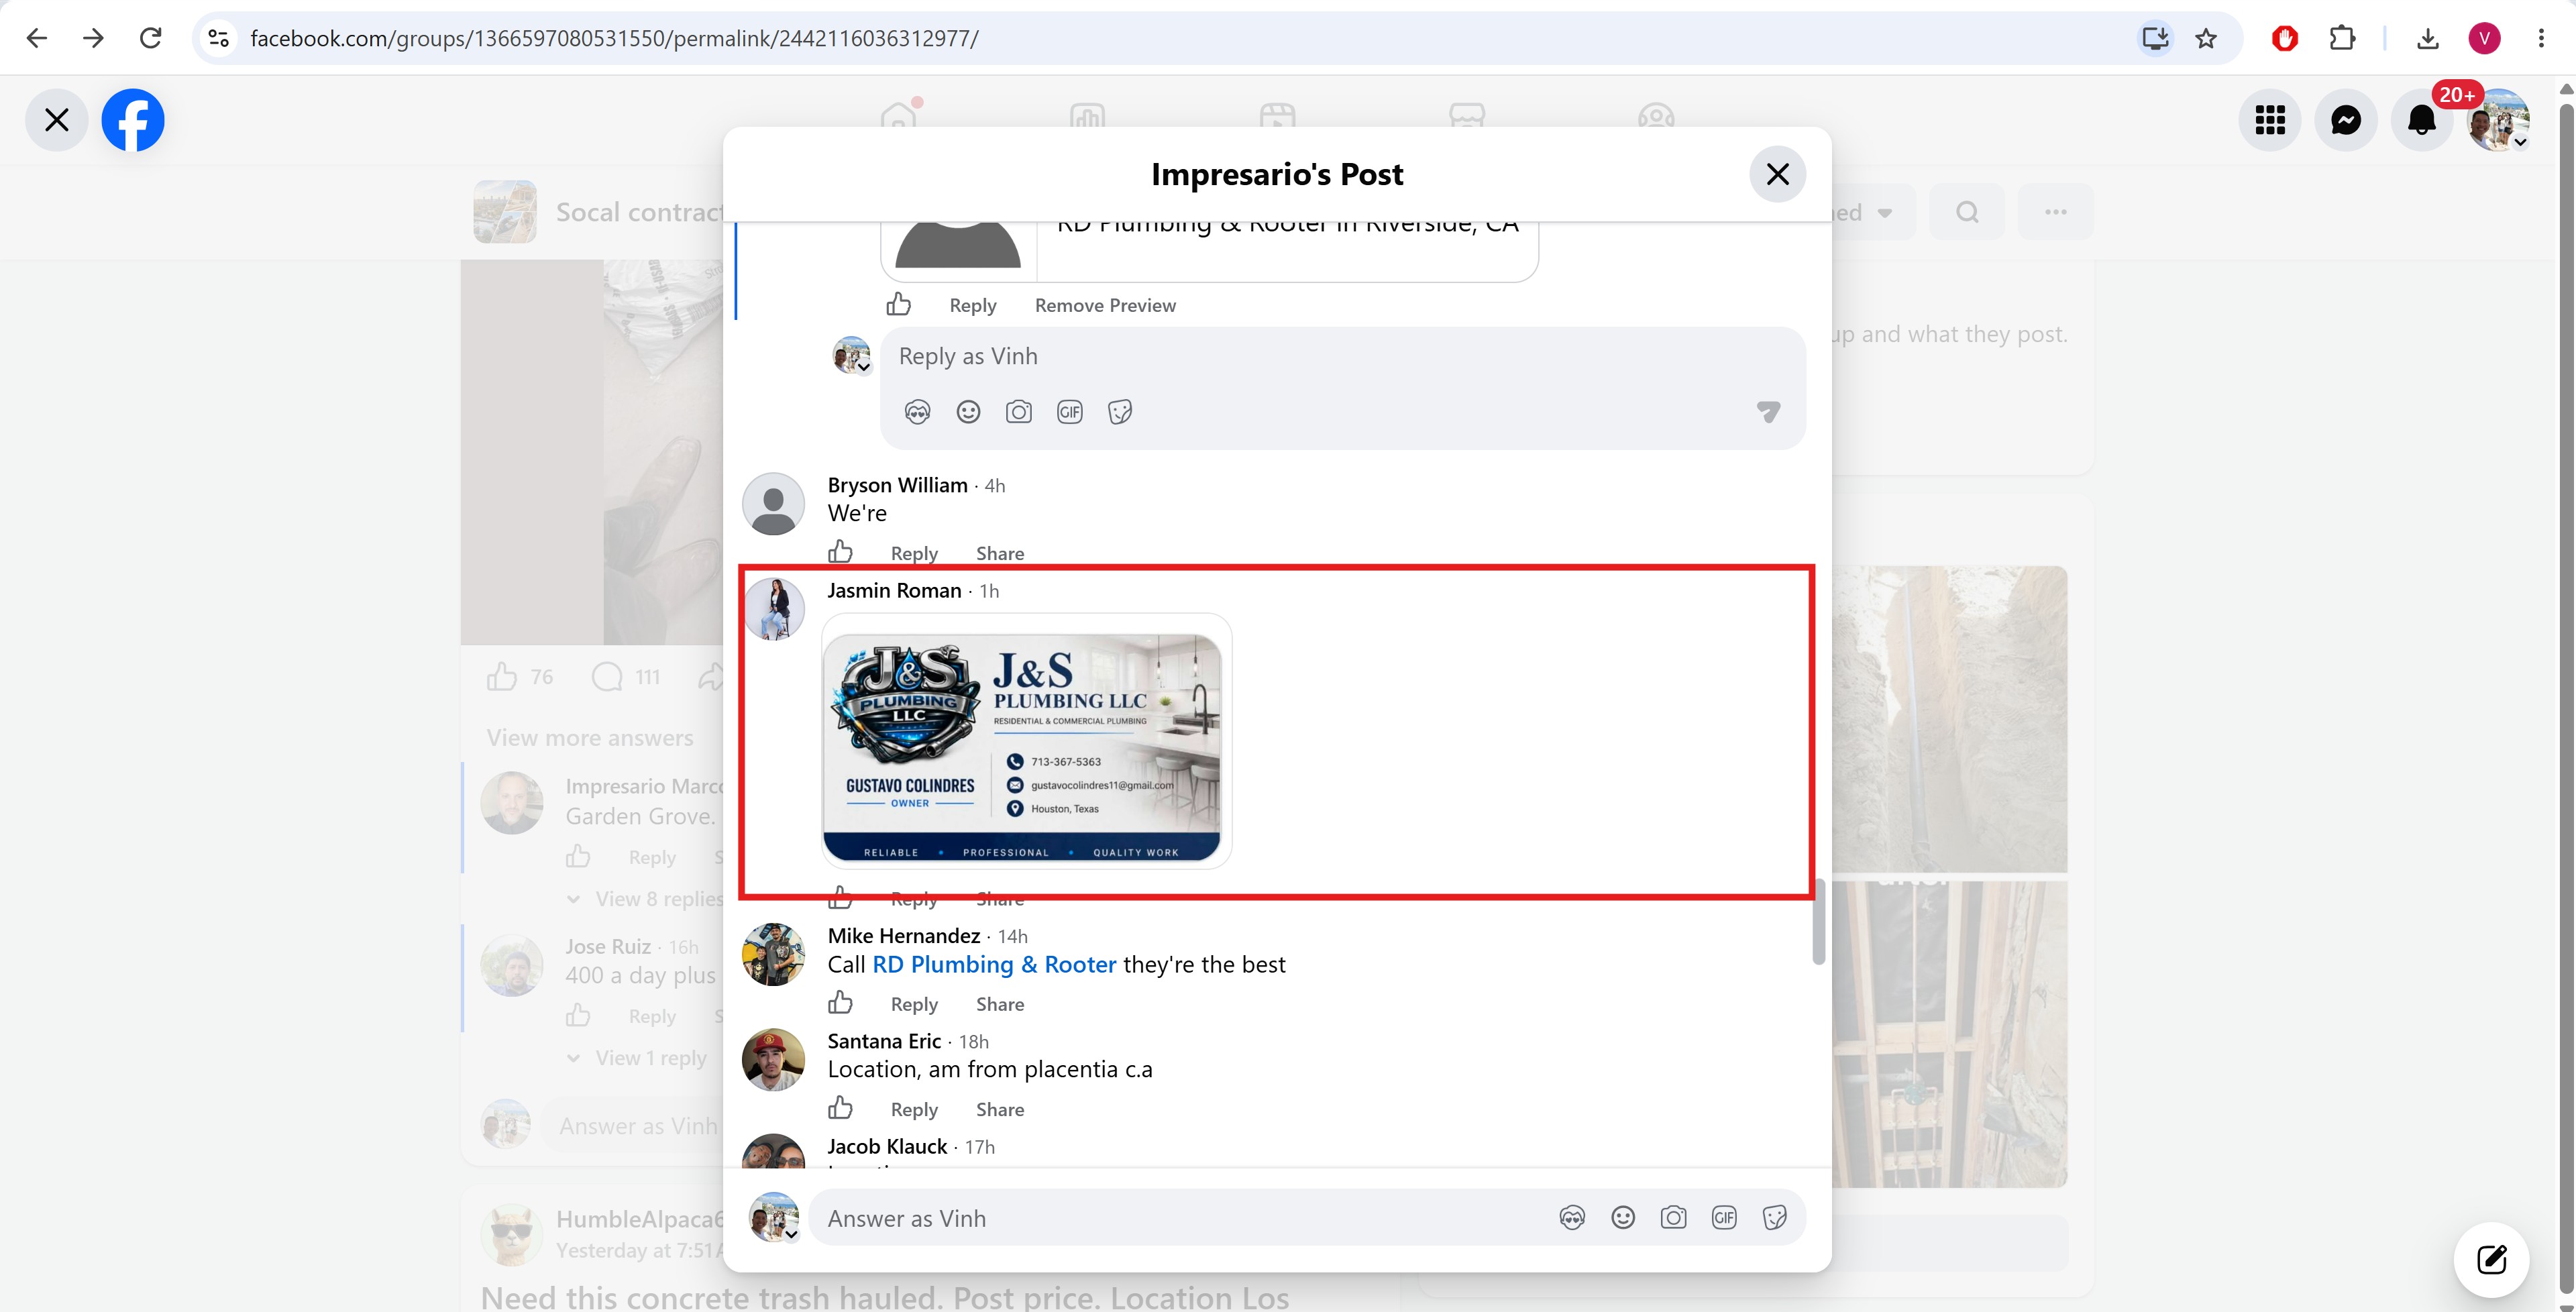Like the RD Plumbing preview comment
The height and width of the screenshot is (1312, 2576).
point(898,304)
